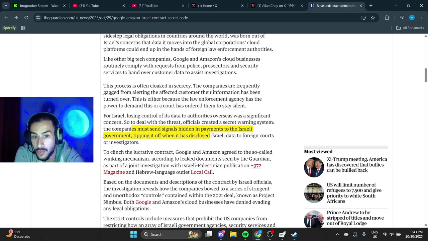Image resolution: width=428 pixels, height=241 pixels.
Task: Reload the Guardian page
Action: pyautogui.click(x=26, y=18)
